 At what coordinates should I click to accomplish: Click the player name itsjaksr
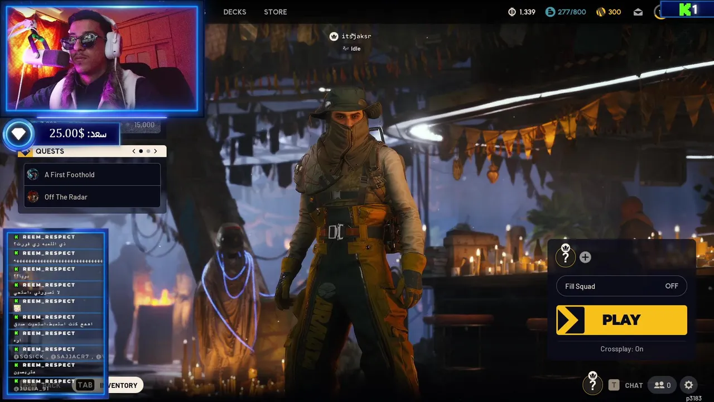pyautogui.click(x=356, y=36)
